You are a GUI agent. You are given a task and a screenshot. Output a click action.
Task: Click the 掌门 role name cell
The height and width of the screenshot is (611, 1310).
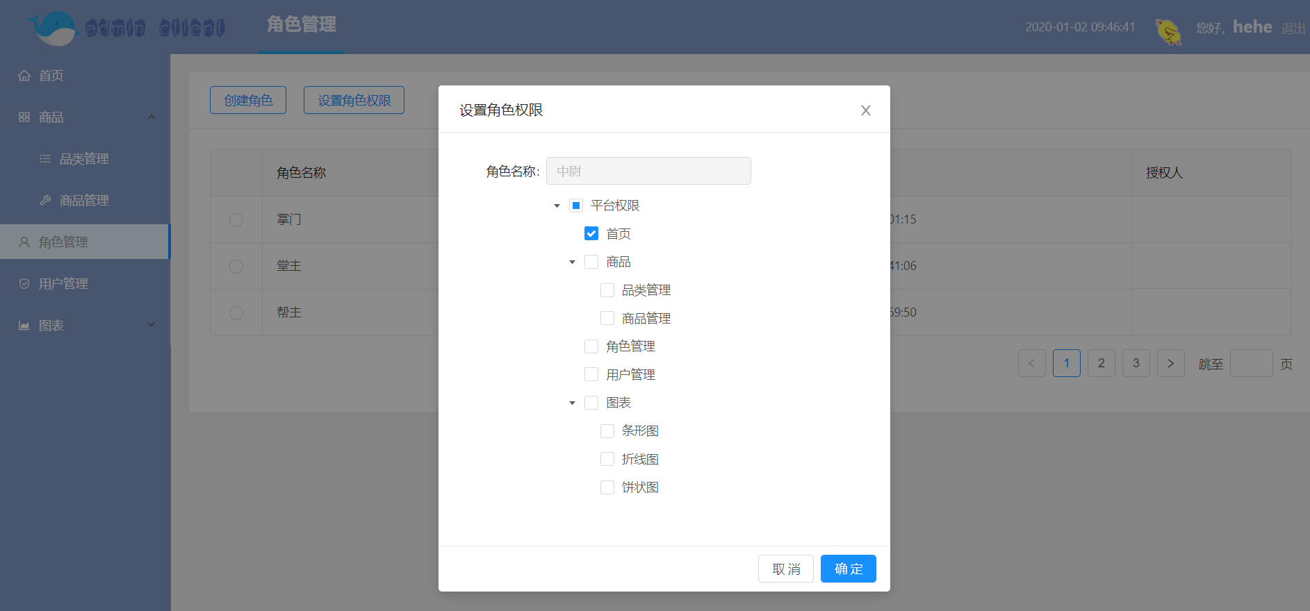(x=289, y=219)
